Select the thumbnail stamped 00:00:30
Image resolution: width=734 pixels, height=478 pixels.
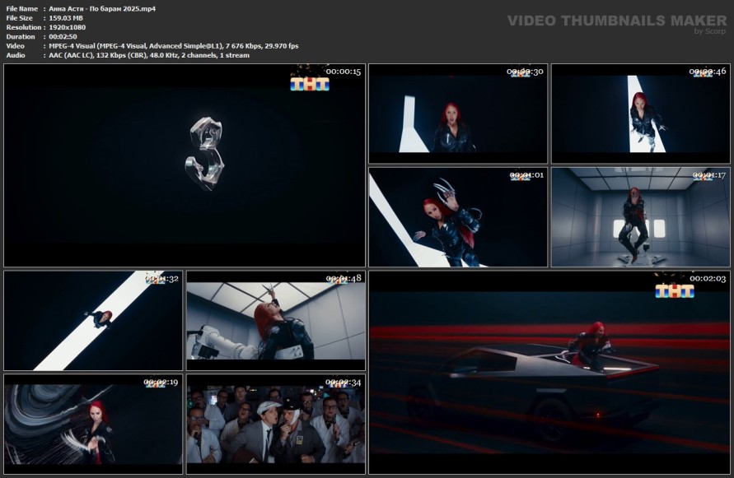pos(458,114)
